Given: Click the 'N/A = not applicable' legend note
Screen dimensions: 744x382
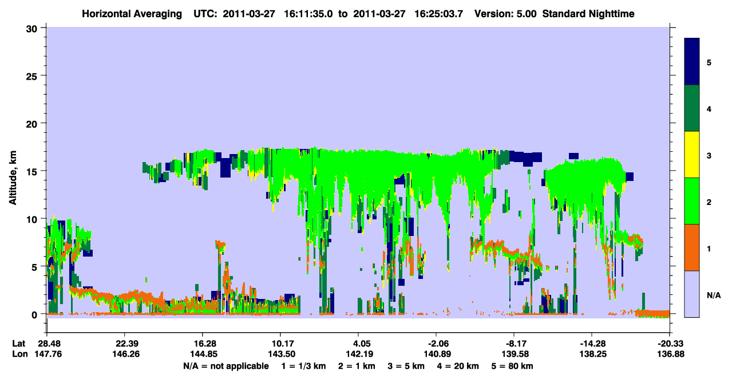Looking at the screenshot, I should coord(226,366).
